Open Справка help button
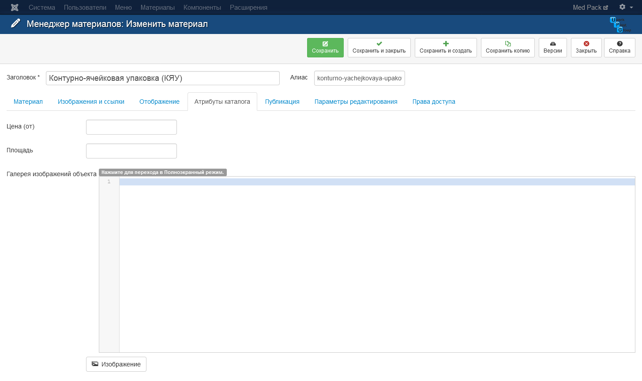 pyautogui.click(x=619, y=48)
